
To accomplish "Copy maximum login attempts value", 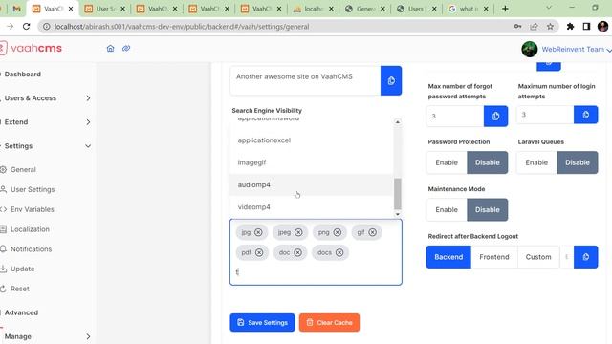I will [x=585, y=115].
